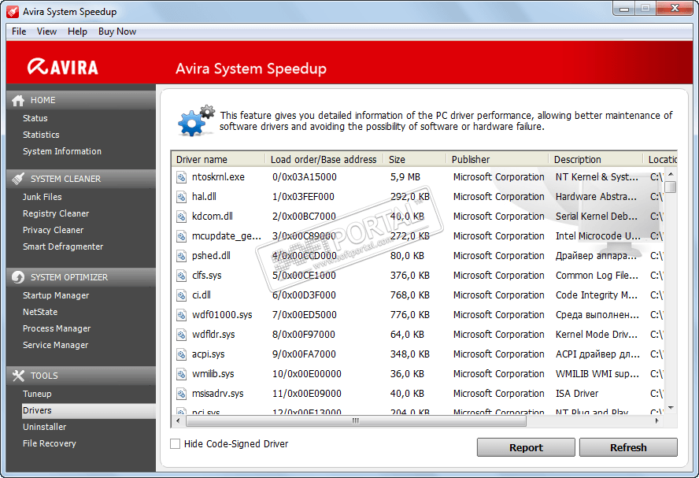
Task: Open System Information in the sidebar
Action: point(62,151)
